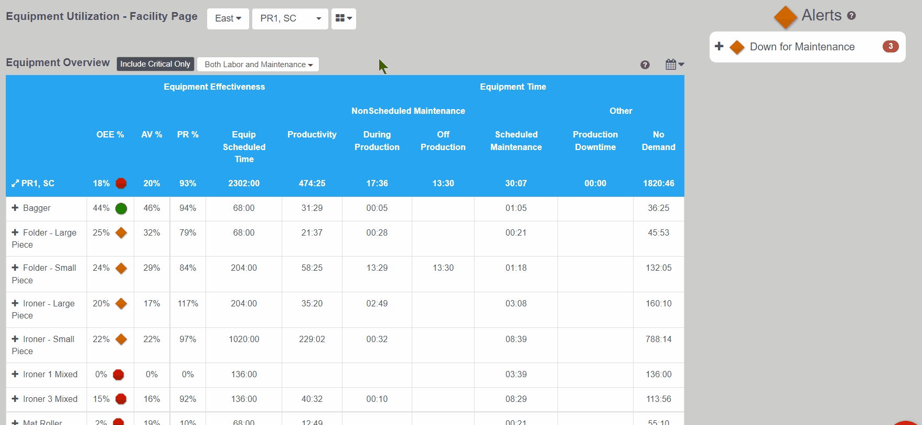Click the alert count badge 3
Image resolution: width=922 pixels, height=425 pixels.
[x=891, y=46]
